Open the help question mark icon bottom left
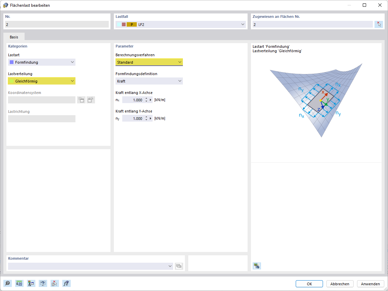 pyautogui.click(x=7, y=283)
